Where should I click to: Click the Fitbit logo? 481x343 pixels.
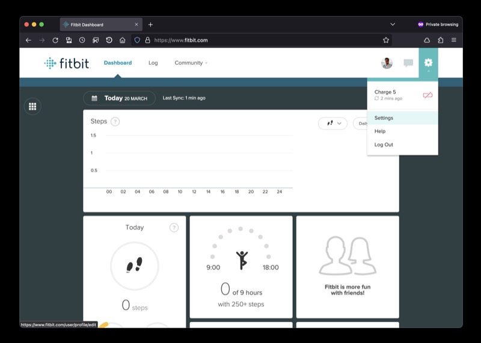point(67,63)
